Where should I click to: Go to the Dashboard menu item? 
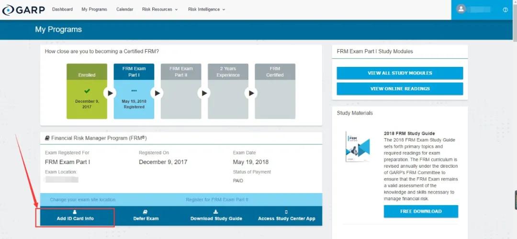click(62, 10)
